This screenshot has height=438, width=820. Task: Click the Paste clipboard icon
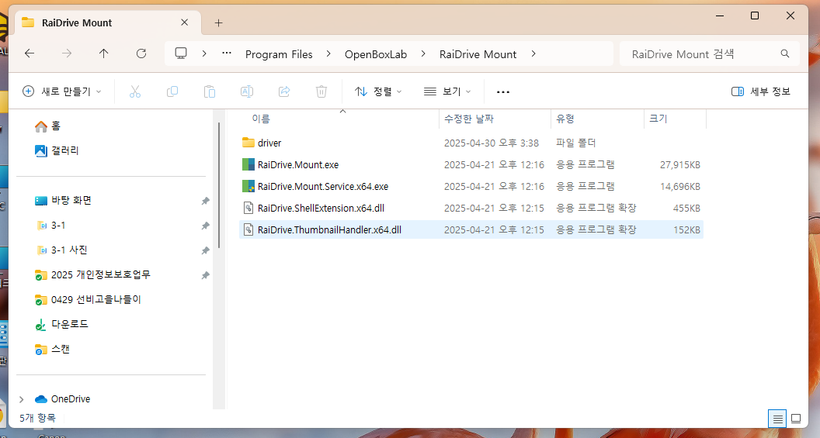click(210, 91)
